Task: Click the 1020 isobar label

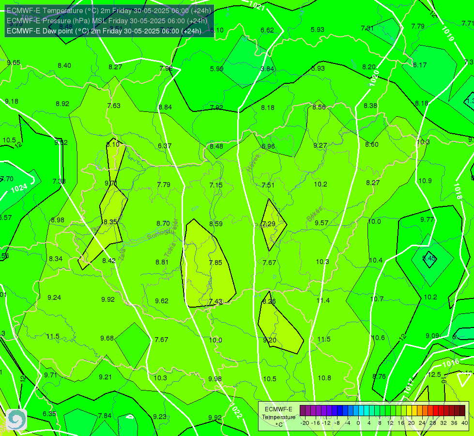Action: click(x=374, y=78)
